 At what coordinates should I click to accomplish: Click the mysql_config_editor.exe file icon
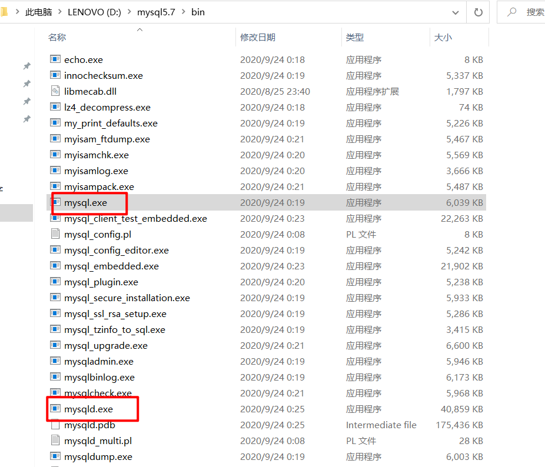tap(55, 250)
